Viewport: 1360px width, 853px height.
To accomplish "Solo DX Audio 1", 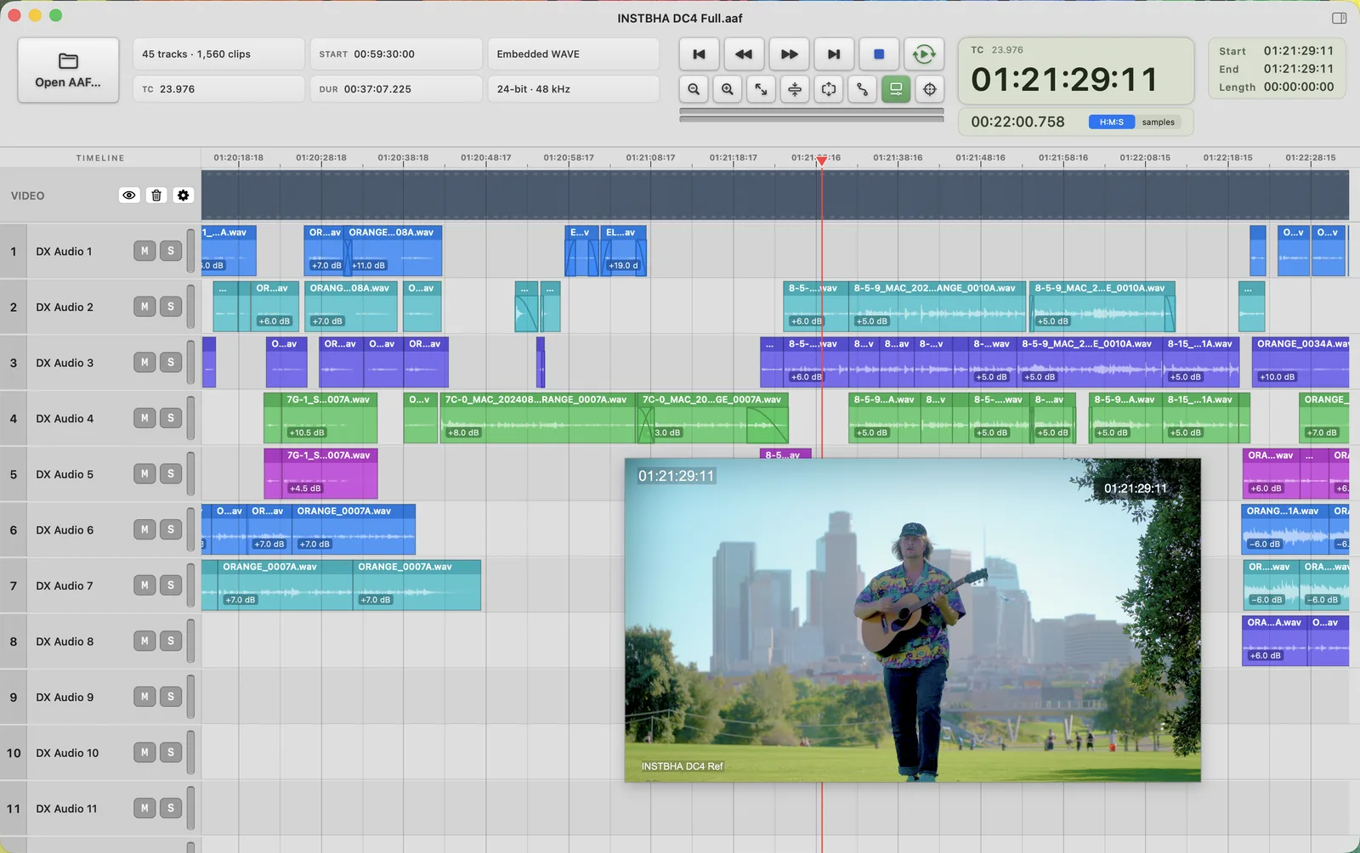I will [x=171, y=251].
